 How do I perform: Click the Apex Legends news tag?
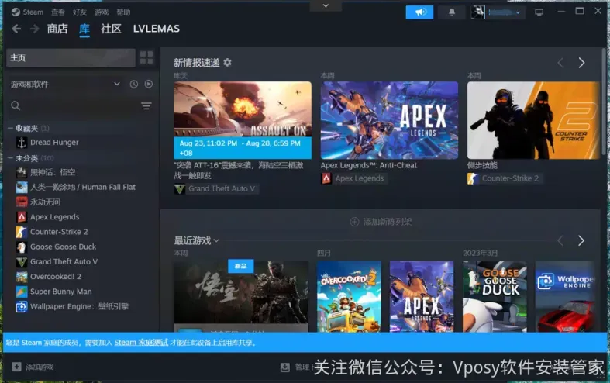coord(353,178)
